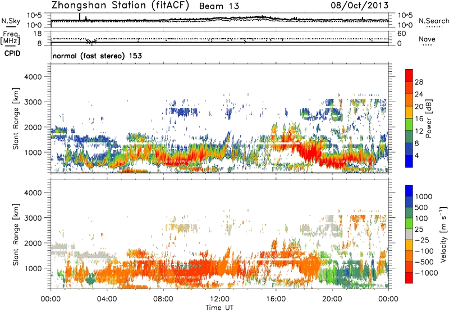
Task: Click the '20:00' time axis tick
Action: coord(332,299)
